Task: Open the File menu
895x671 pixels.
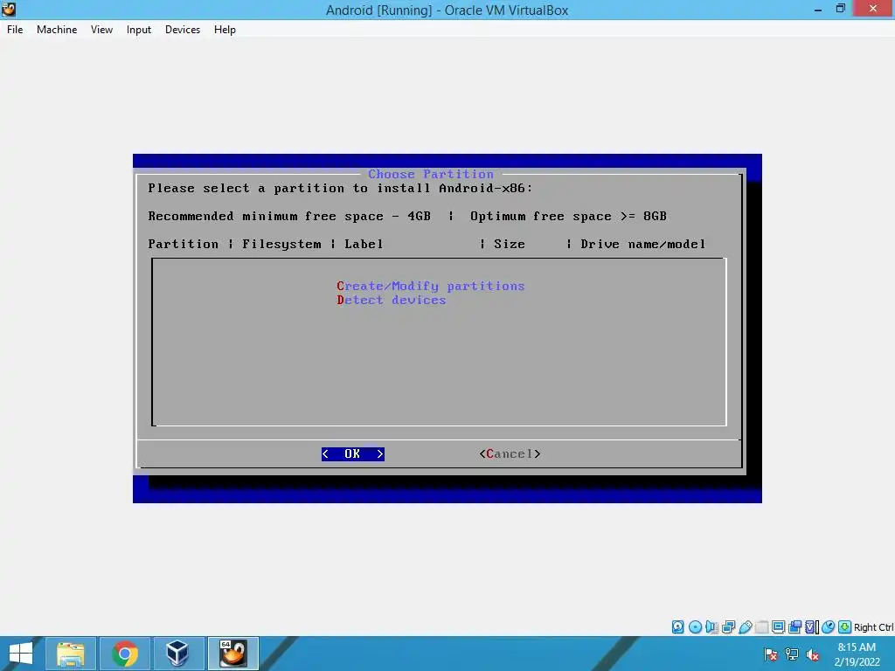Action: pyautogui.click(x=15, y=30)
